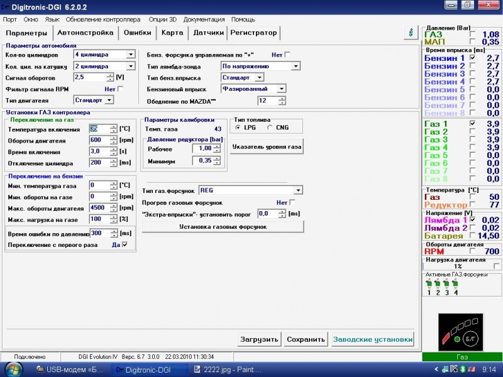
Task: Click the Windows Start orb
Action: click(14, 369)
